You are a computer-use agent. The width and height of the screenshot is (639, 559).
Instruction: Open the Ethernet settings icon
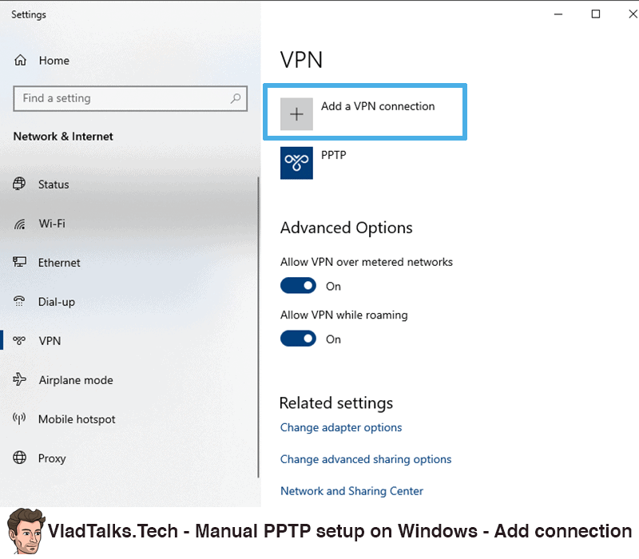coord(19,262)
